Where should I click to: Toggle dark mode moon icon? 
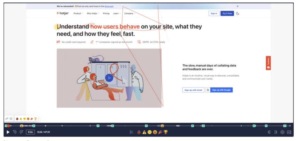click(x=238, y=13)
